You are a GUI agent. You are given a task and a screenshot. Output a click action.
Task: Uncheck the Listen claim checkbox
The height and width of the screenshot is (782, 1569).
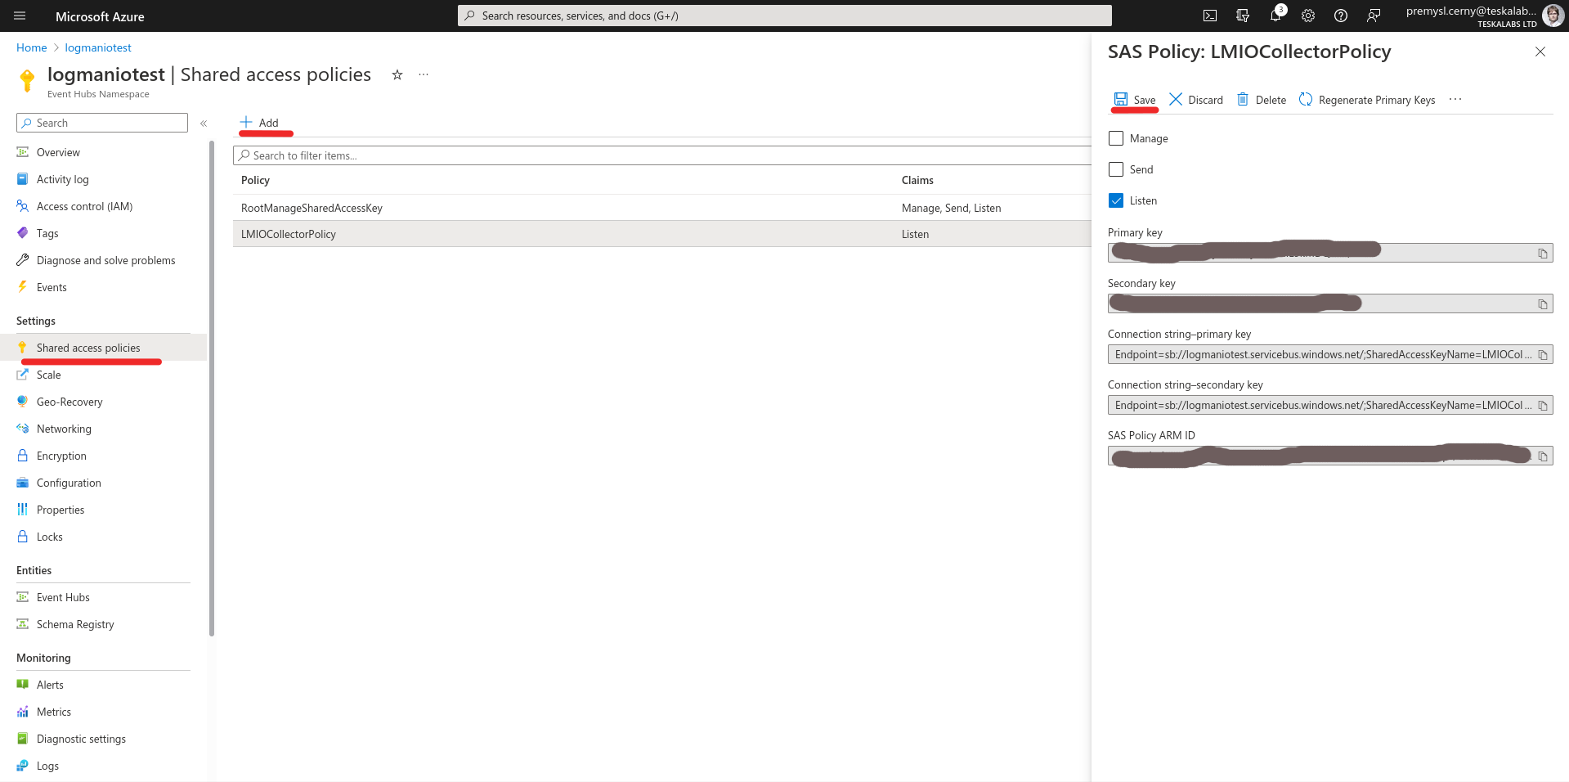[1116, 200]
